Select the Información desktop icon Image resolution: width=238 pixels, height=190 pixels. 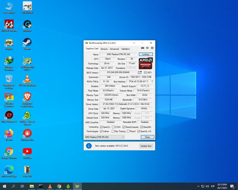click(27, 135)
